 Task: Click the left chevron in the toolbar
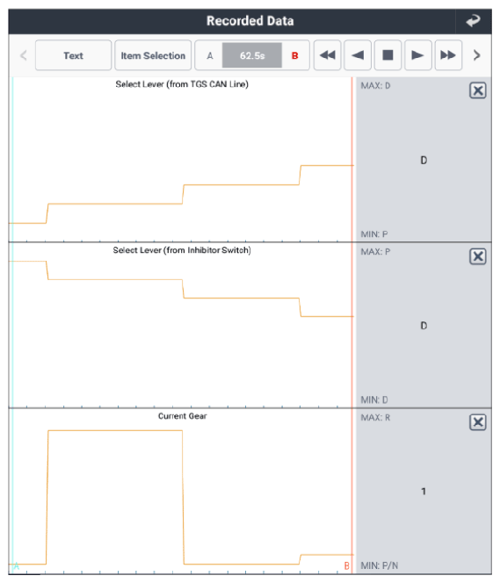tap(24, 55)
